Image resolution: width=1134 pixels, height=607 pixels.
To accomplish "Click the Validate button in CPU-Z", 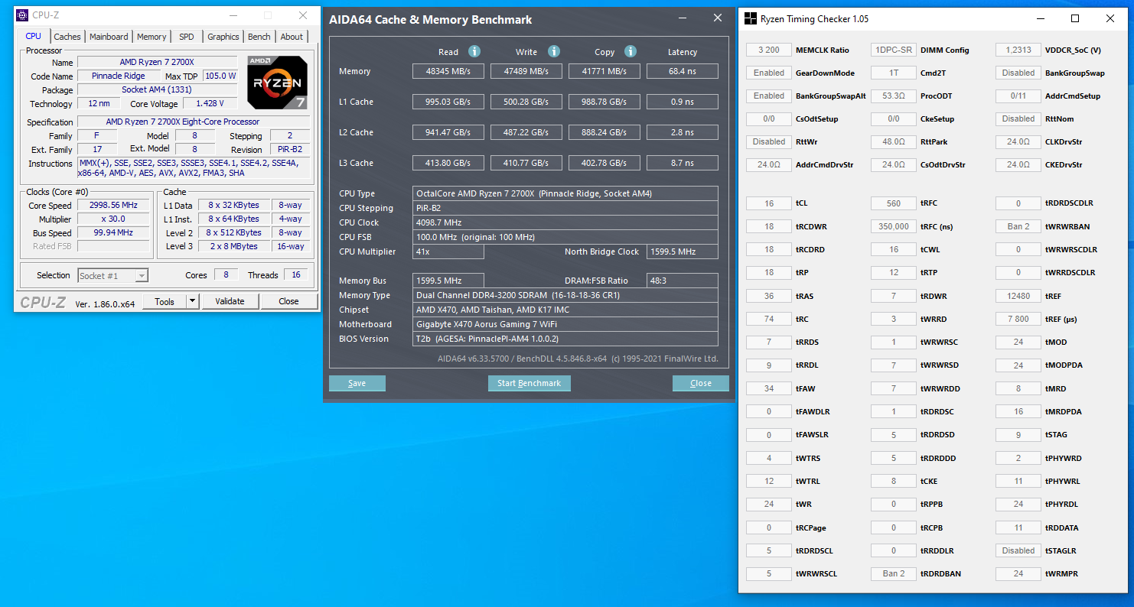I will coord(230,301).
